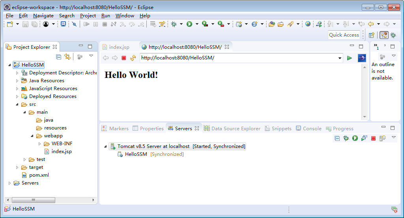
Task: Toggle the Debug perspective button
Action: click(x=393, y=35)
